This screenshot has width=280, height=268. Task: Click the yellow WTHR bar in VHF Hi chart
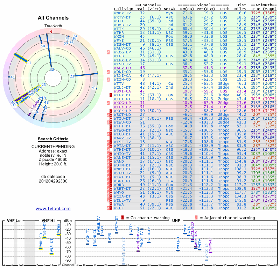(x=59, y=235)
